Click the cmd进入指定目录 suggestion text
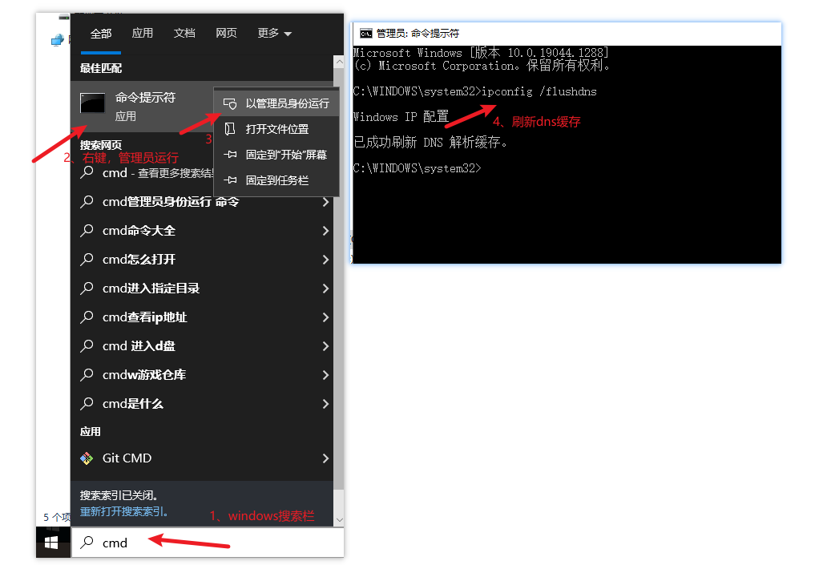 click(x=151, y=288)
